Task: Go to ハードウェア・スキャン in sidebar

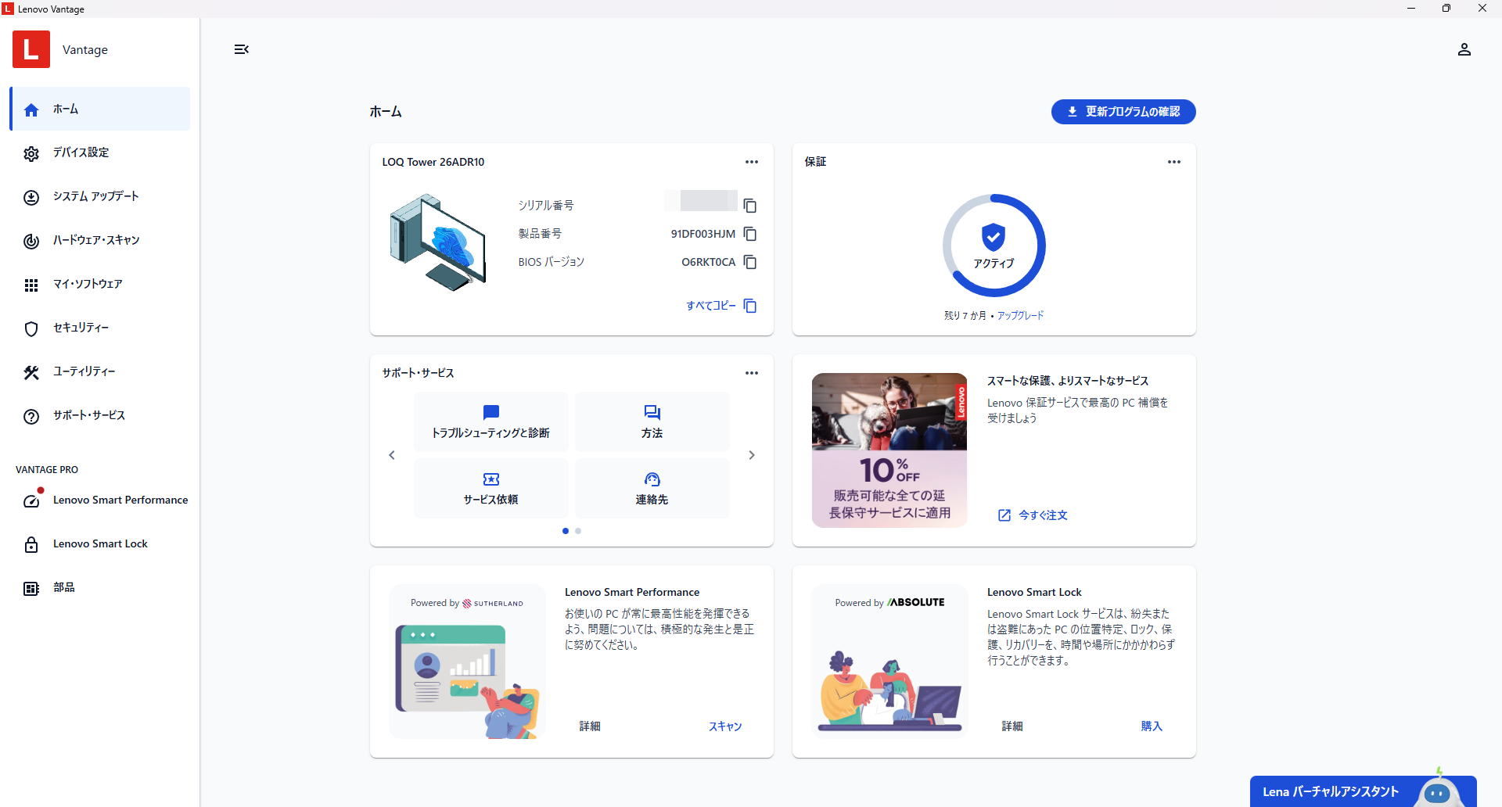Action: tap(95, 240)
